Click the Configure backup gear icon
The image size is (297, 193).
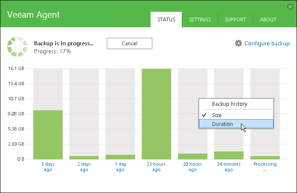[239, 43]
